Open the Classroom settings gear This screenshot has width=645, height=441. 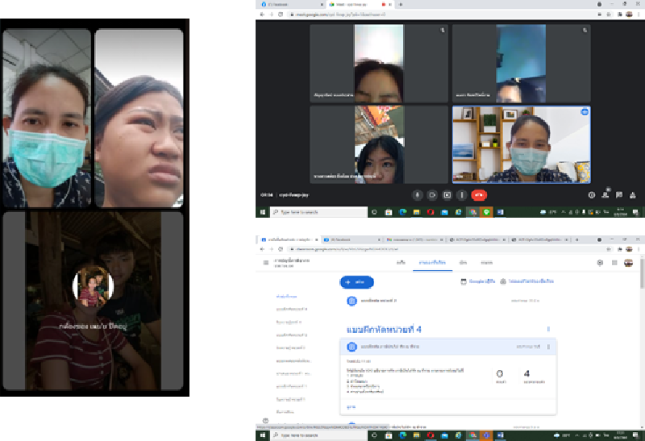pyautogui.click(x=600, y=263)
